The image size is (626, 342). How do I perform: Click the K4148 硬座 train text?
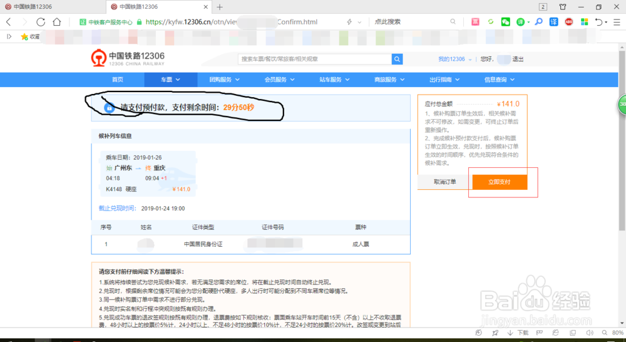point(121,189)
